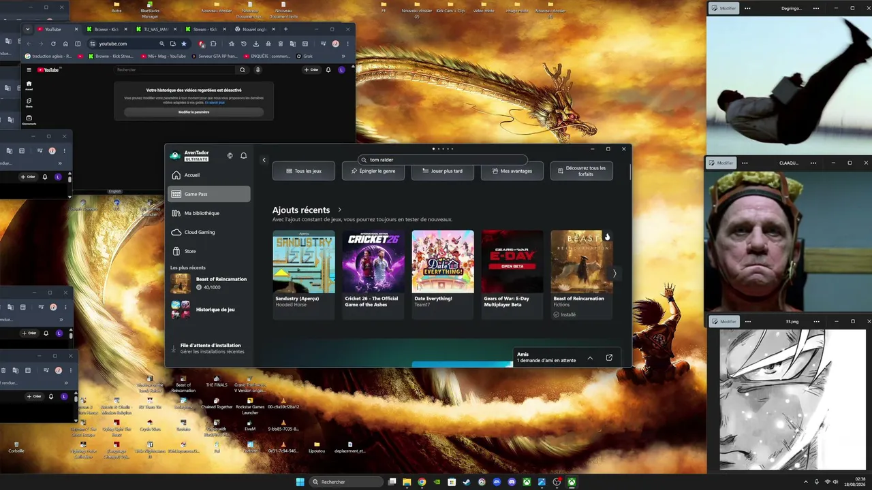Open the Xbox app notifications bell

click(243, 156)
